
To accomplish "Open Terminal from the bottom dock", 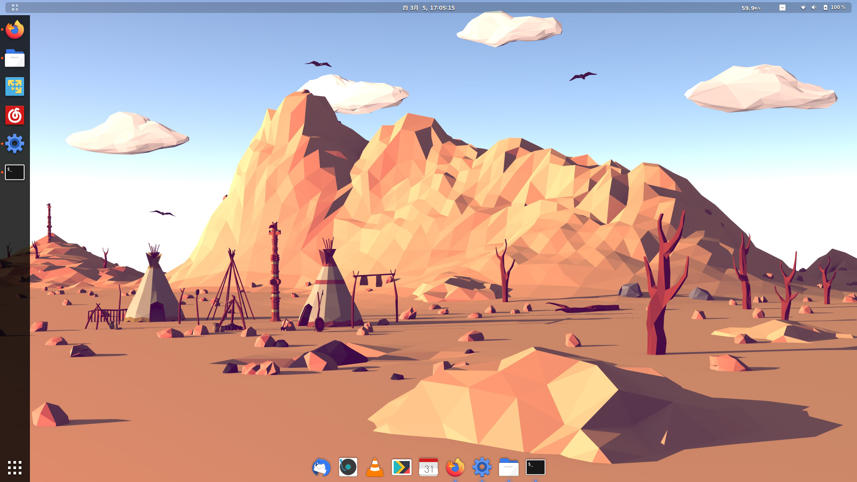I will click(x=535, y=467).
